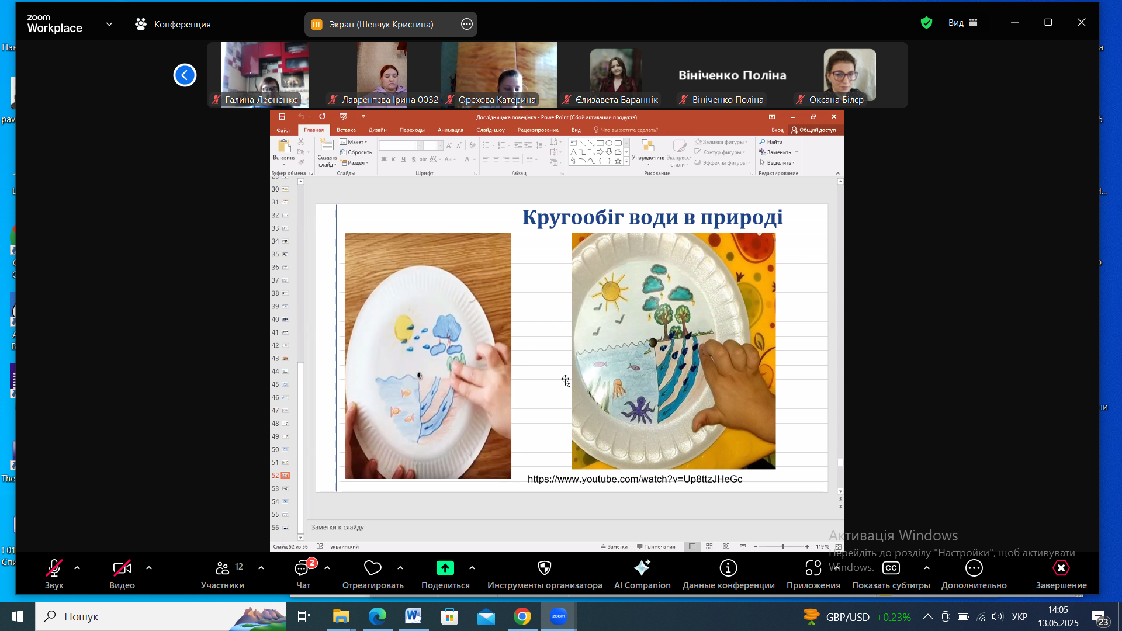This screenshot has width=1122, height=631.
Task: Click the YouTube link on the slide
Action: point(635,479)
